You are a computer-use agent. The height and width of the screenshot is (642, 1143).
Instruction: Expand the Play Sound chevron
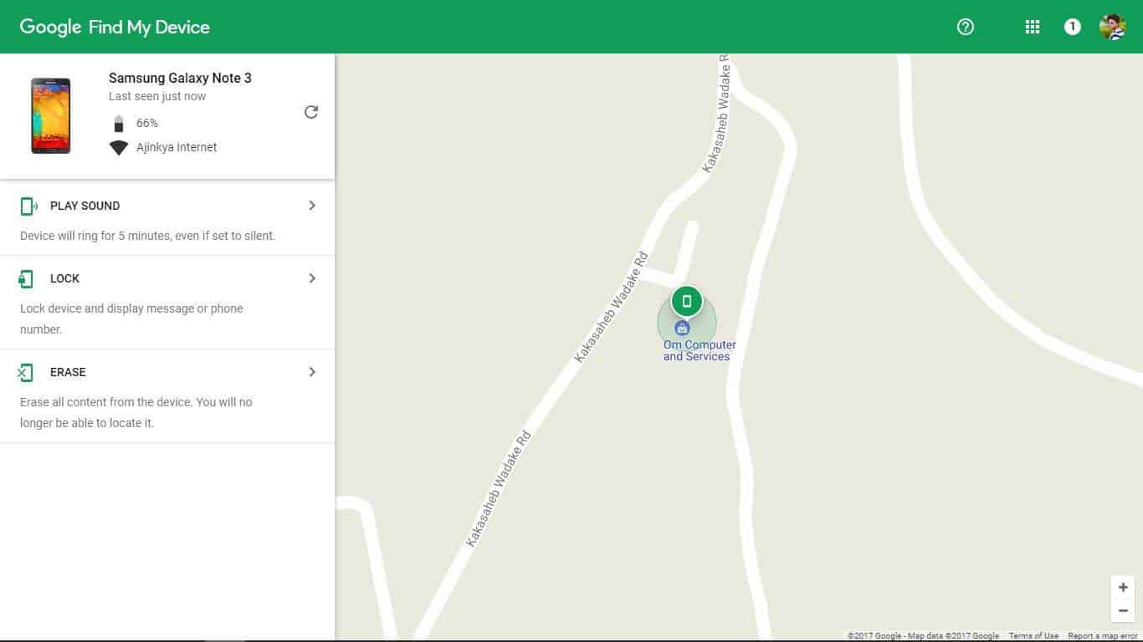(312, 206)
